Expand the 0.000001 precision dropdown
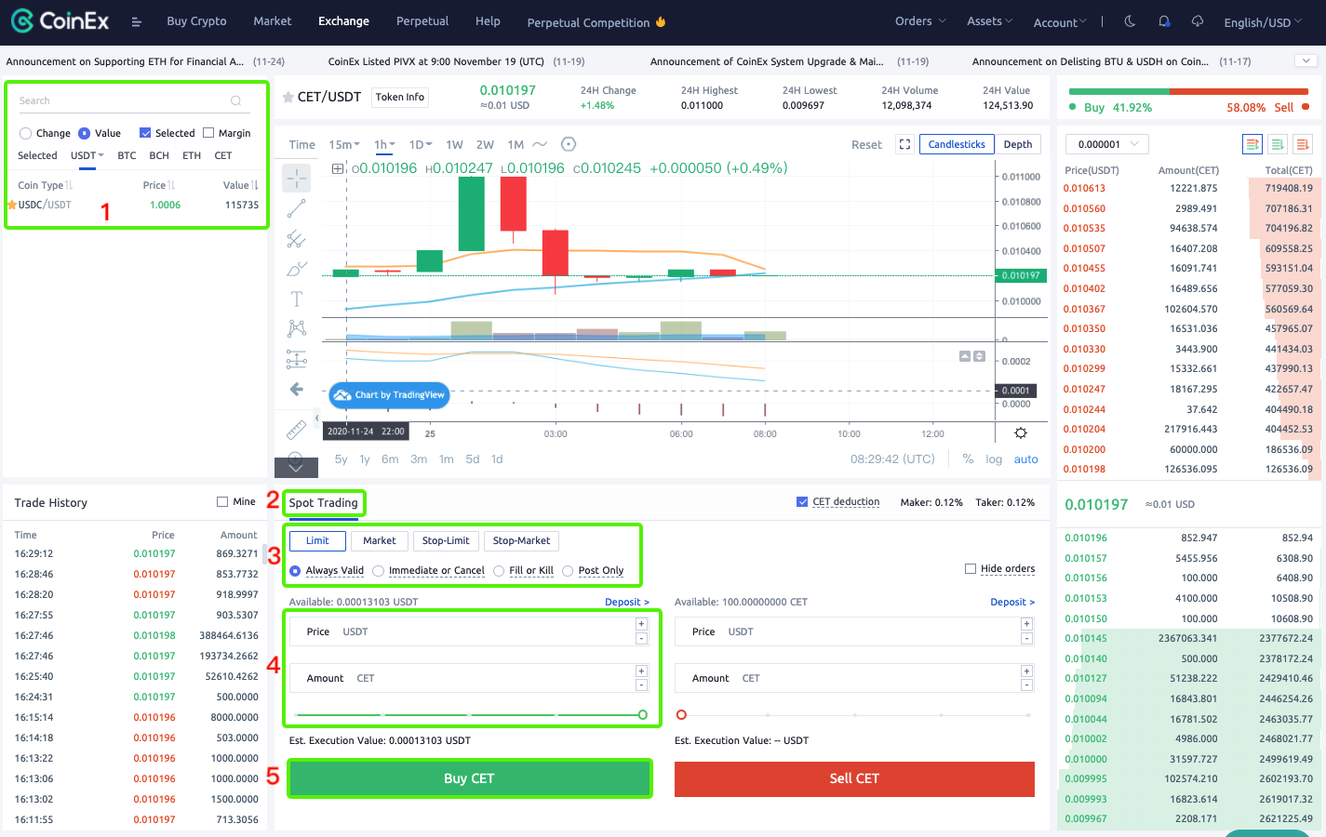The height and width of the screenshot is (837, 1326). click(x=1105, y=145)
